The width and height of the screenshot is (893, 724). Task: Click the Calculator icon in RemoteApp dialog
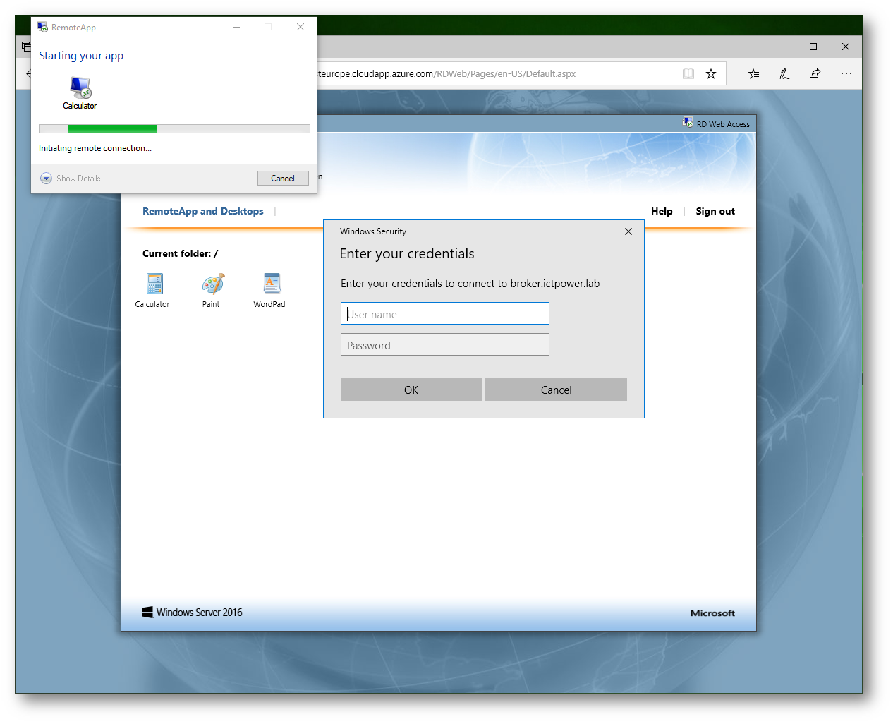(x=80, y=88)
